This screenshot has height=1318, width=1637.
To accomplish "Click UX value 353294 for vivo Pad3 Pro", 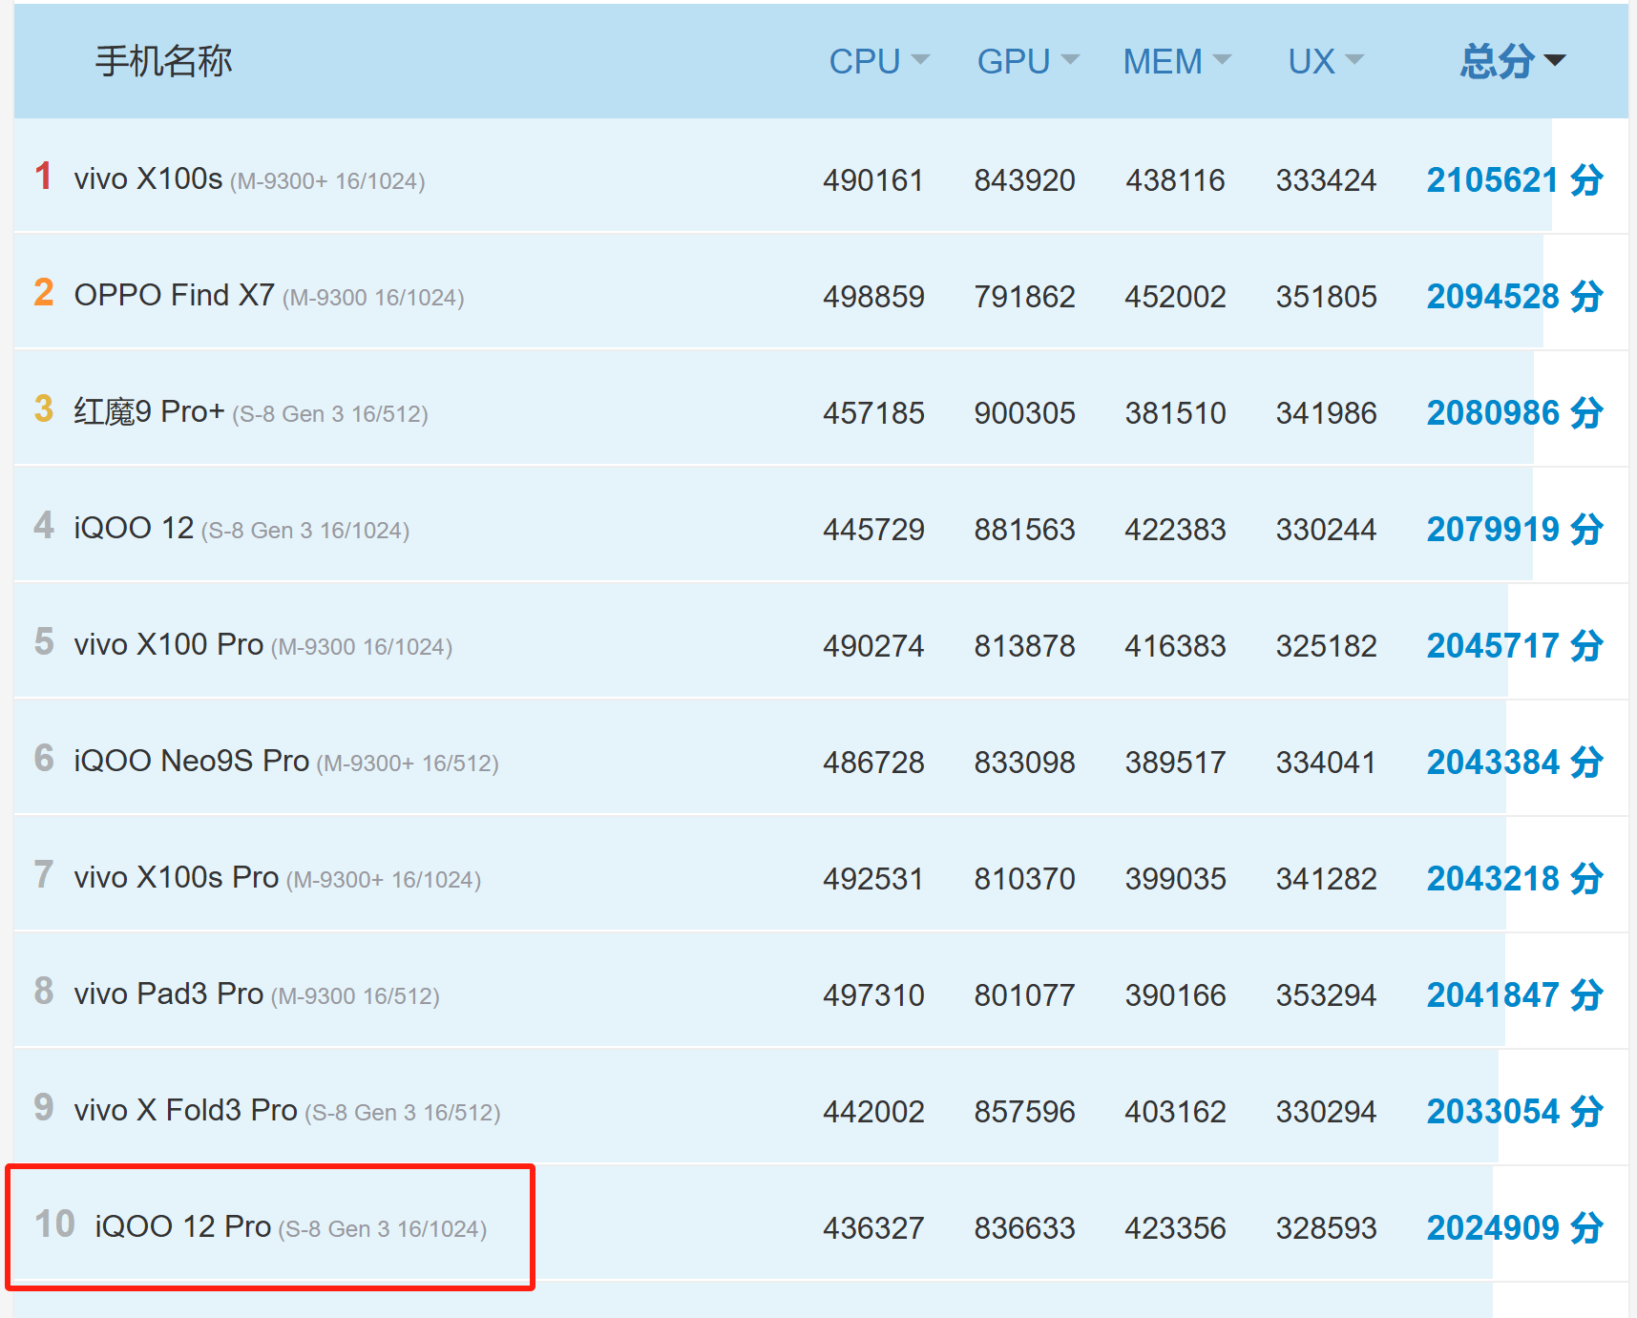I will tap(1326, 995).
